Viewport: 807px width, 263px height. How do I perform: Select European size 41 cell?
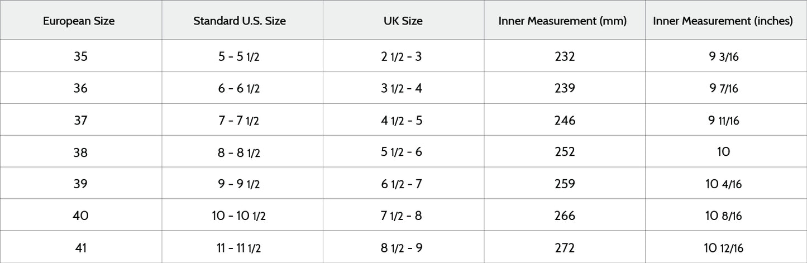coord(80,247)
